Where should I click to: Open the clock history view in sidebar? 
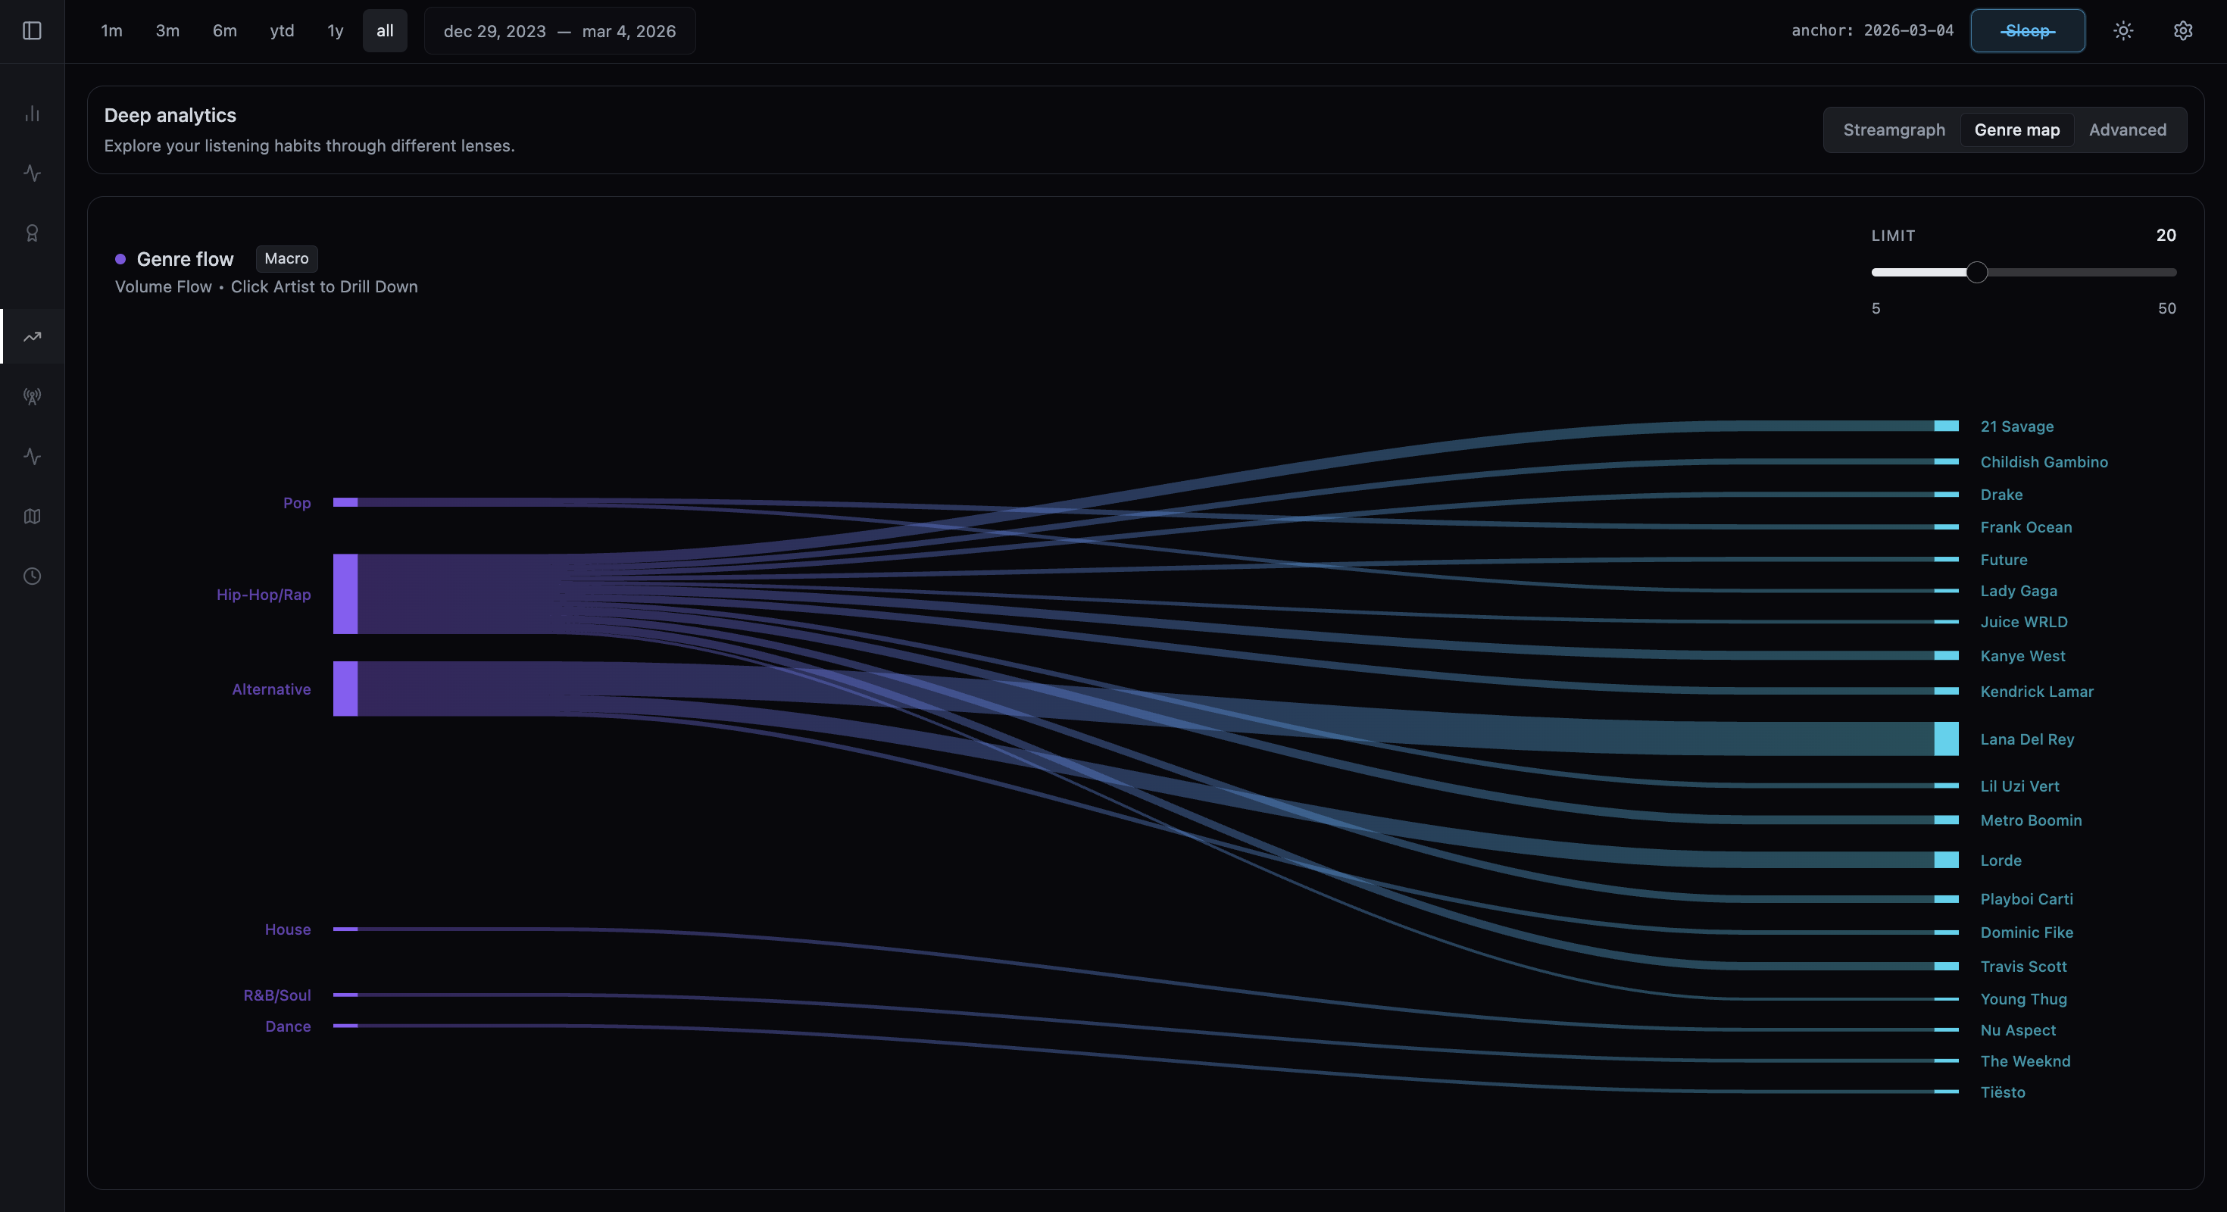point(32,576)
